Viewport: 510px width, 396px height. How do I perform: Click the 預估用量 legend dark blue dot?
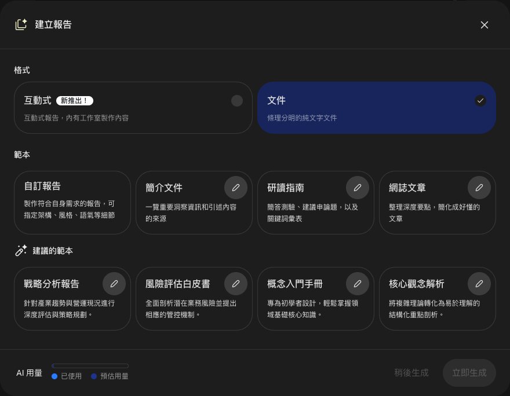tap(94, 376)
